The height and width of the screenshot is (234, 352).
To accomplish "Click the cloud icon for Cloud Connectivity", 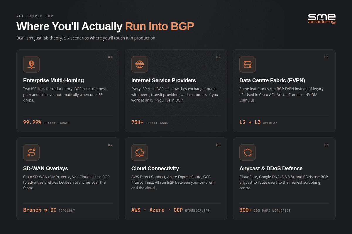I will coord(140,152).
